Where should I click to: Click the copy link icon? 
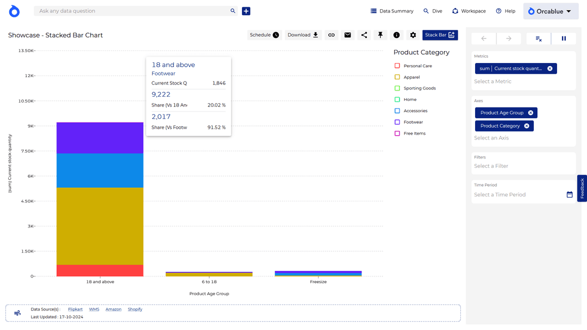click(331, 35)
